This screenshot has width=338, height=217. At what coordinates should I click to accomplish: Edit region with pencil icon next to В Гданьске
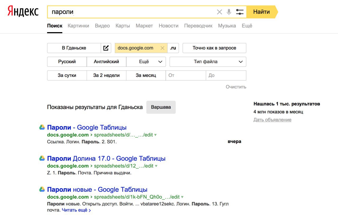click(106, 48)
